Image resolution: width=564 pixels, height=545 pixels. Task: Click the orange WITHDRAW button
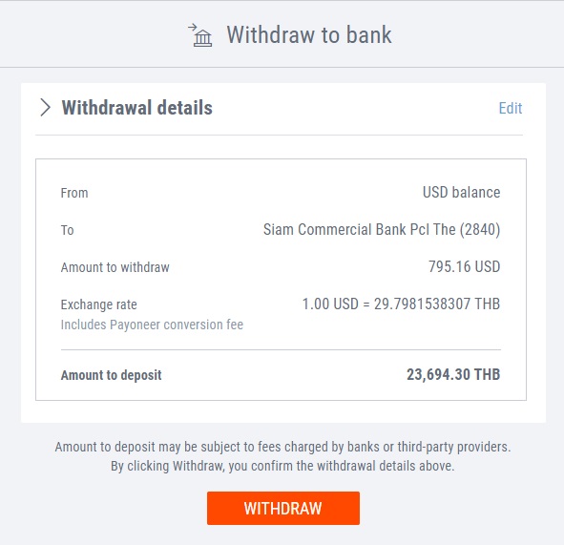point(283,508)
